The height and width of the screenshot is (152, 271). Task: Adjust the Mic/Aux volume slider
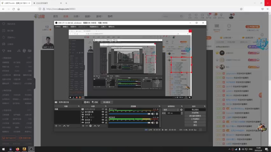[129, 114]
